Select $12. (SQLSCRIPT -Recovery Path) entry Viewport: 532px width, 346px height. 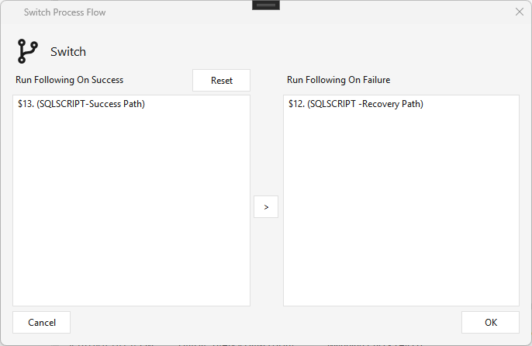[355, 104]
